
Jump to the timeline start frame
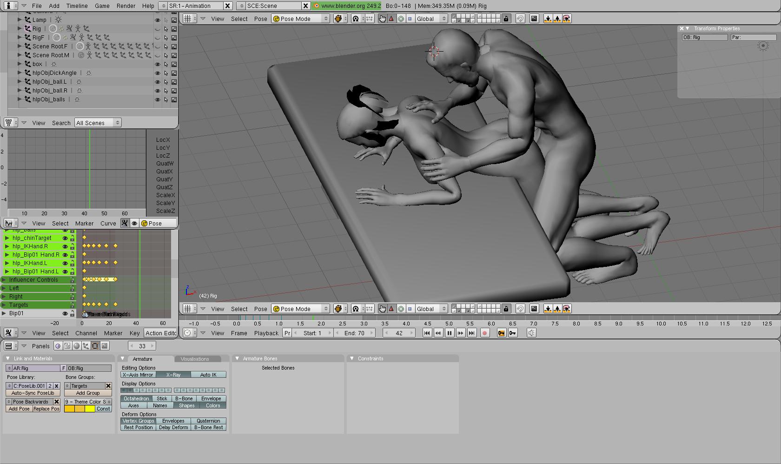pyautogui.click(x=427, y=333)
